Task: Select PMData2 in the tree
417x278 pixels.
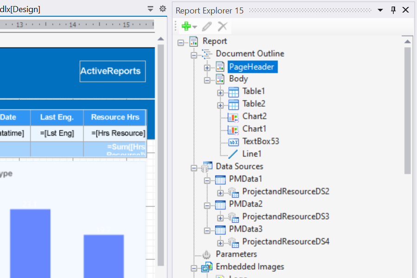Action: [x=246, y=204]
